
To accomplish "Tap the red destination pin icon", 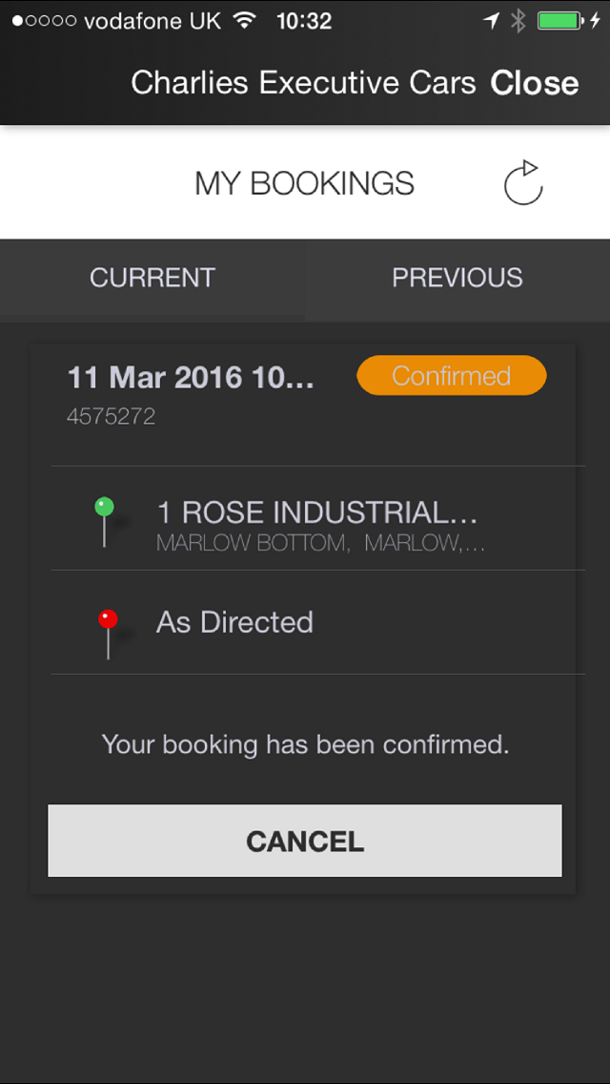I will coord(108,634).
